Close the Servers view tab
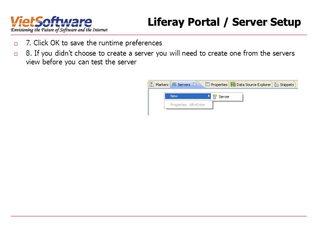 [x=195, y=84]
